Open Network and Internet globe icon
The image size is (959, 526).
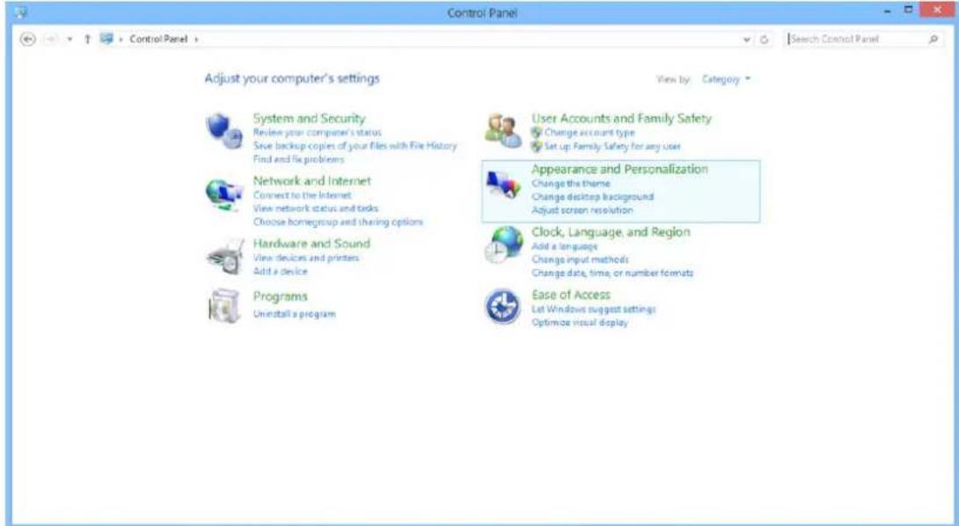[x=223, y=194]
